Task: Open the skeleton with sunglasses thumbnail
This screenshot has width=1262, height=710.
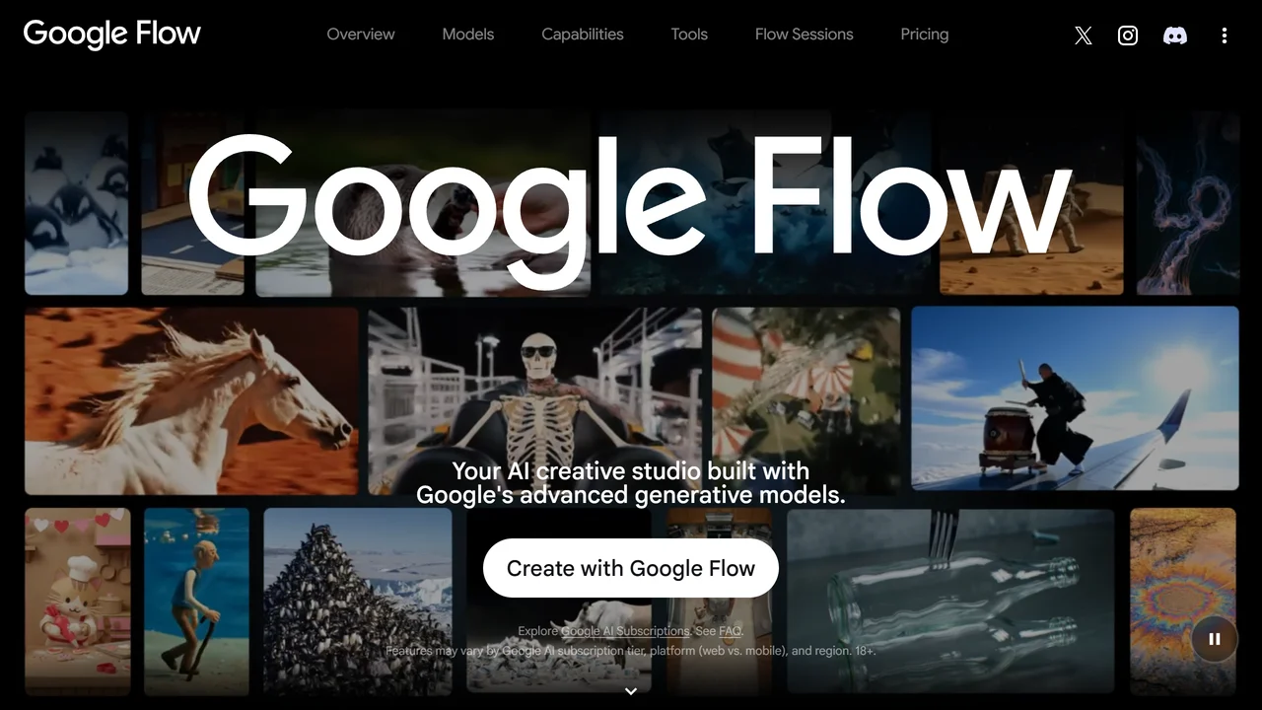Action: pos(535,400)
